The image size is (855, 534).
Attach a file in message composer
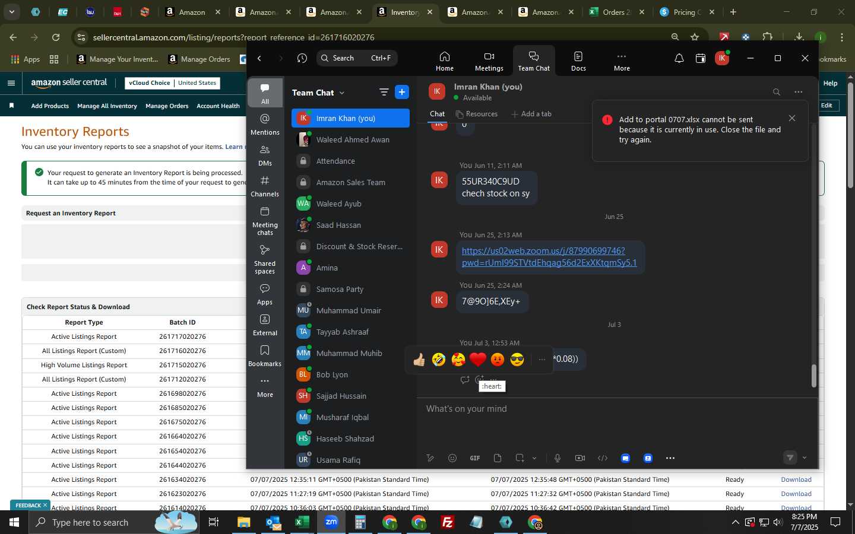(x=498, y=458)
